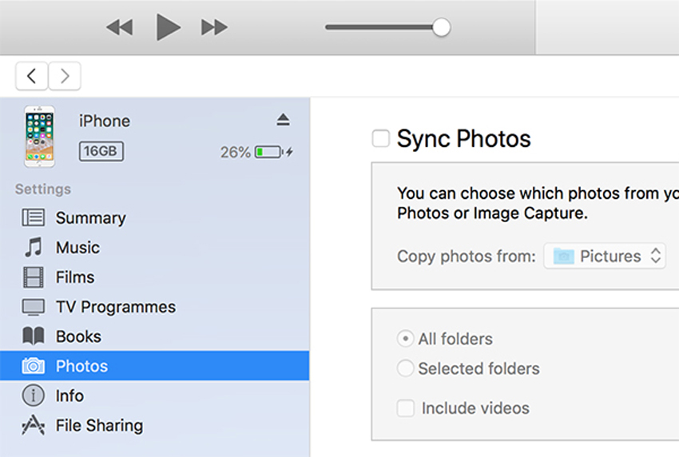Click the volume slider knob
The width and height of the screenshot is (679, 457).
tap(441, 28)
